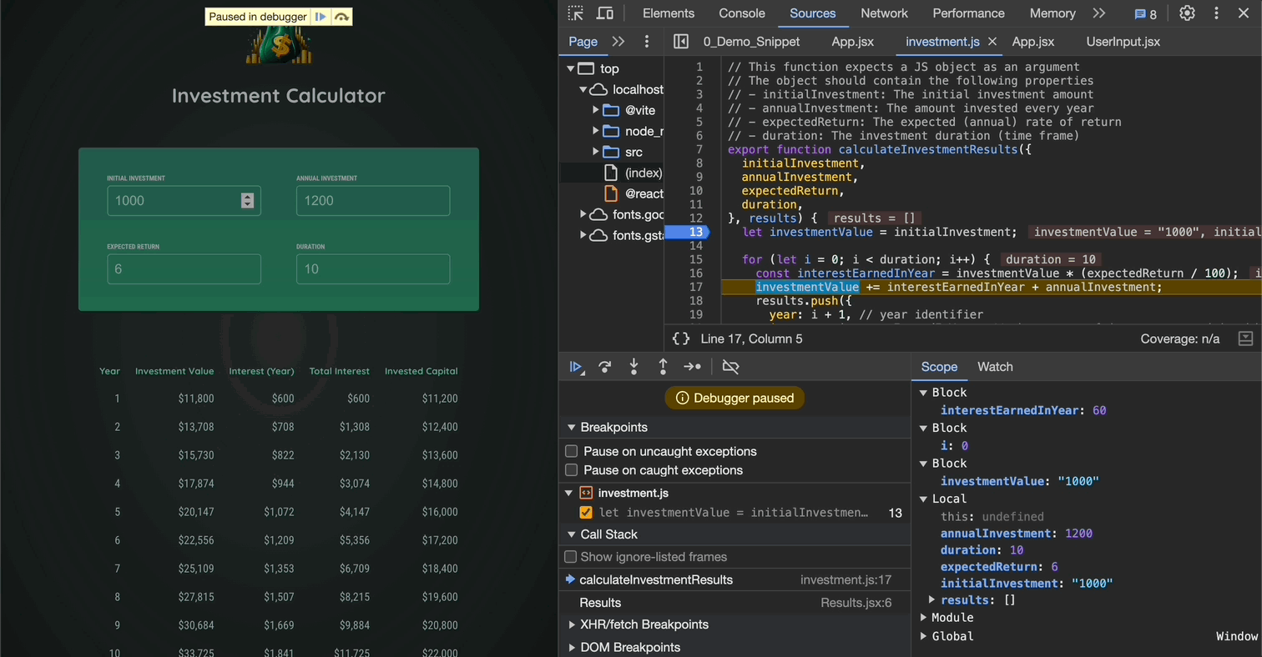This screenshot has width=1262, height=657.
Task: Open the Network tab
Action: tap(884, 13)
